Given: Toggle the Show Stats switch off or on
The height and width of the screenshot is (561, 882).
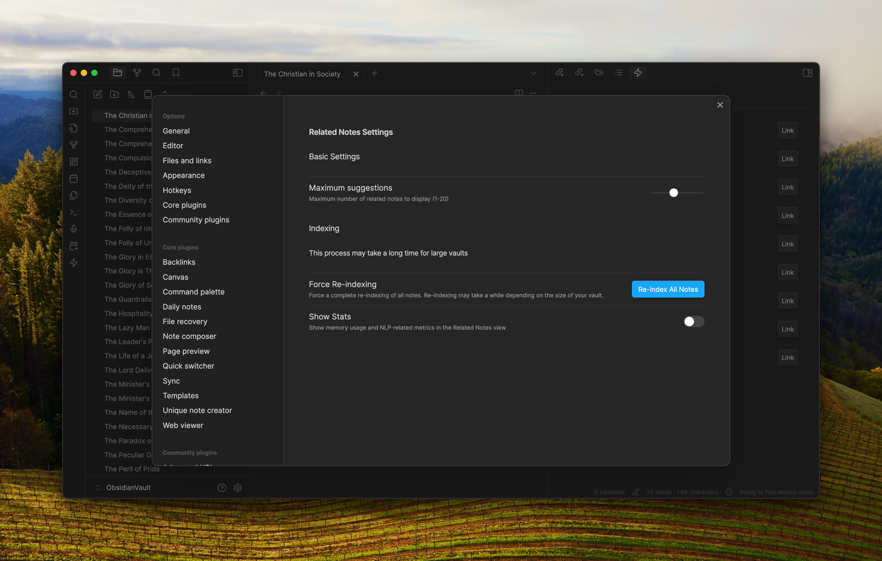Looking at the screenshot, I should click(693, 321).
